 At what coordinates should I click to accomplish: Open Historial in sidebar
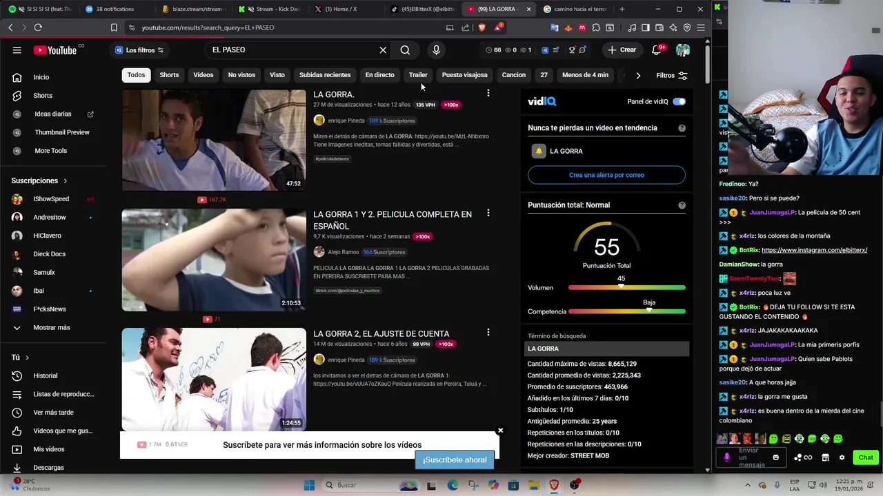coord(46,375)
